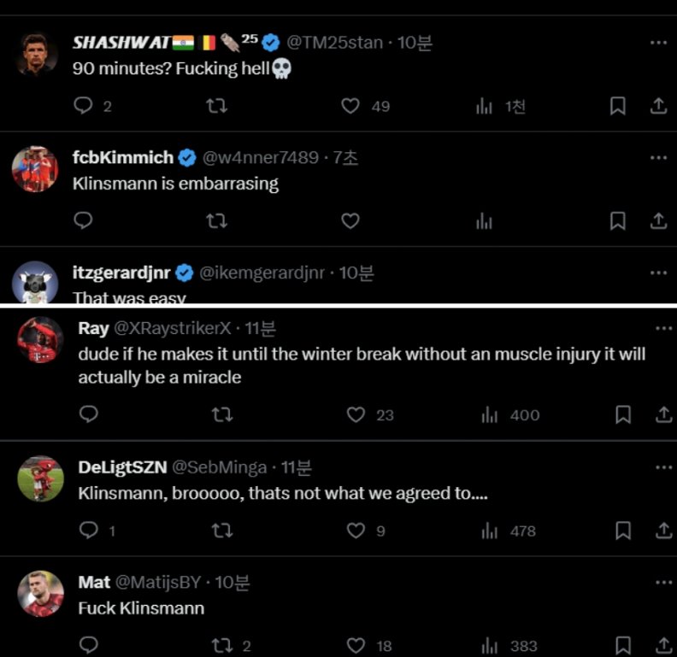This screenshot has height=657, width=677.
Task: Bookmark Mat's tweet
Action: coord(623,646)
